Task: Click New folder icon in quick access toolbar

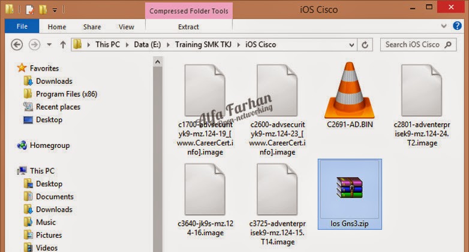Action: coord(43,10)
